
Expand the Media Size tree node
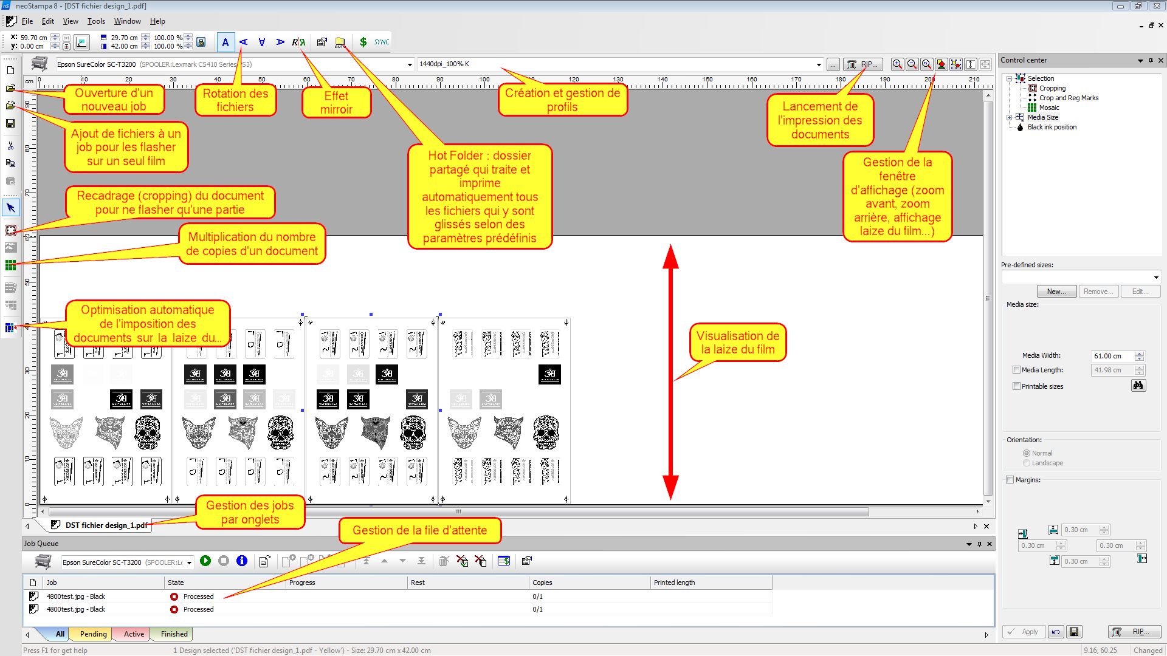1010,117
